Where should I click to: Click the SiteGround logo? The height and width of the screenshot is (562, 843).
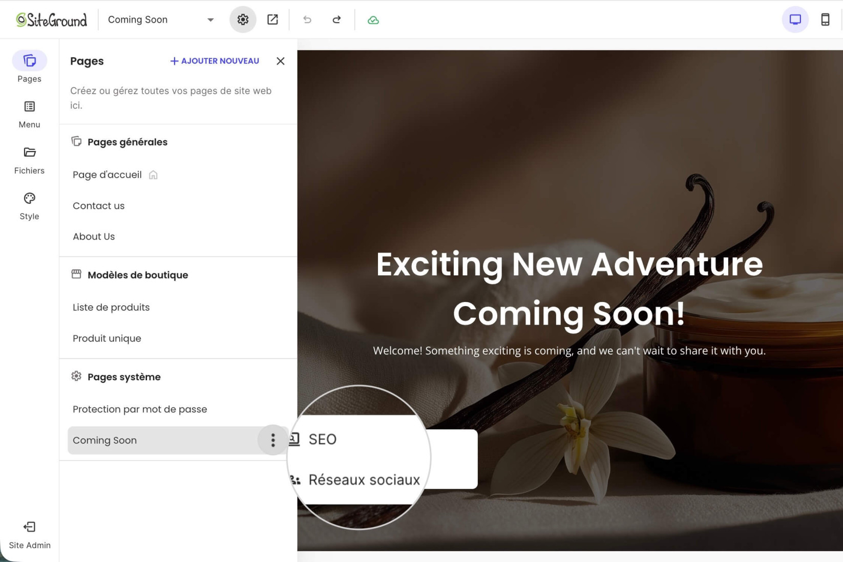[x=52, y=19]
